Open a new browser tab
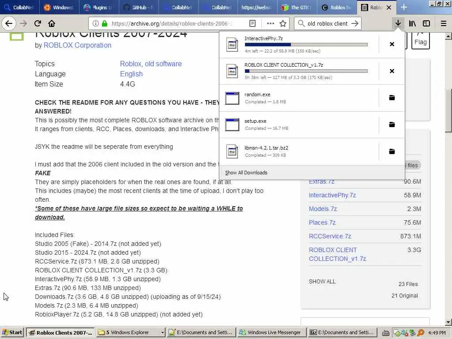Image resolution: width=452 pixels, height=339 pixels. click(x=403, y=7)
